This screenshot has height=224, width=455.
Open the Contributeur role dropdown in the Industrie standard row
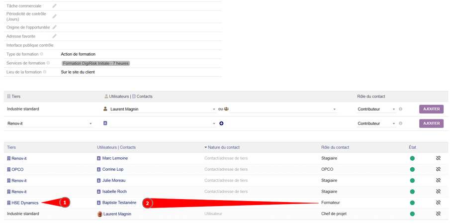pos(376,109)
